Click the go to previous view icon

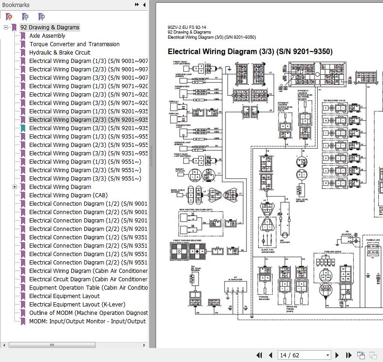pyautogui.click(x=361, y=355)
